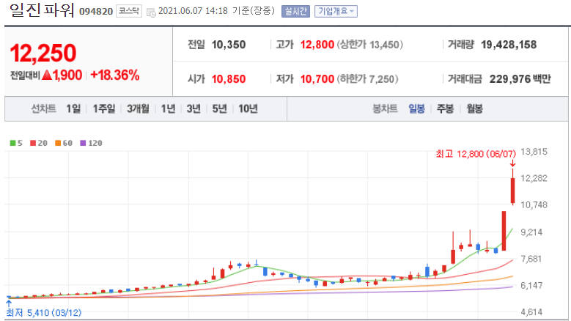This screenshot has width=571, height=321.
Task: Click the purple 120-day moving average swatch
Action: (x=83, y=143)
